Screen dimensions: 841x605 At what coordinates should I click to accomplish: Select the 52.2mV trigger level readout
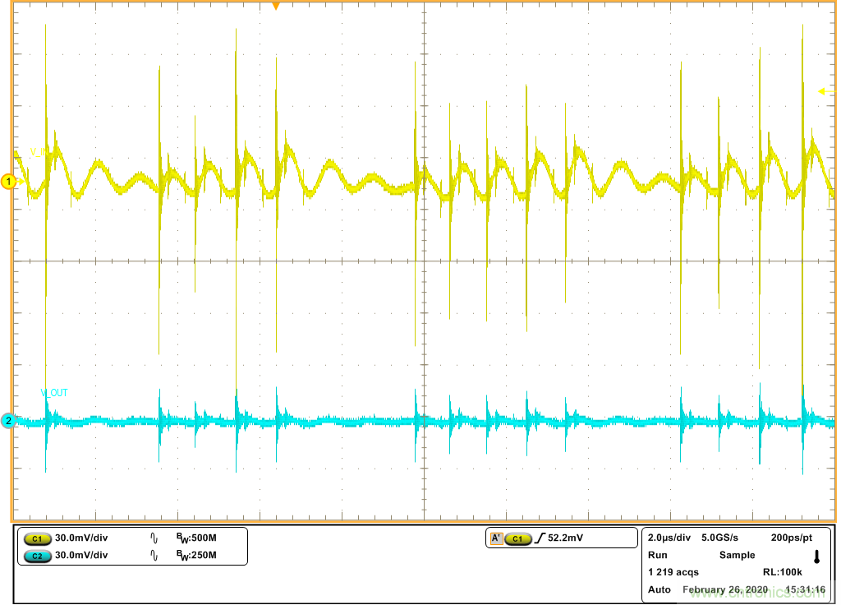pyautogui.click(x=568, y=538)
